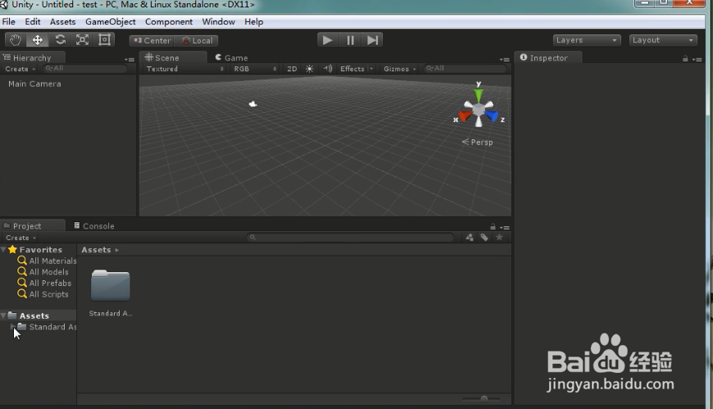Toggle 2D scene view mode
This screenshot has width=713, height=409.
pyautogui.click(x=292, y=69)
